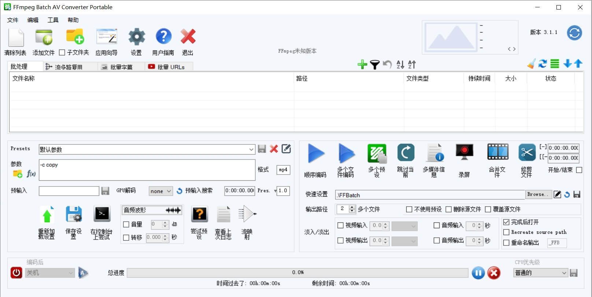The height and width of the screenshot is (297, 592).
Task: Switch to 流多路复用 tab
Action: pyautogui.click(x=70, y=67)
